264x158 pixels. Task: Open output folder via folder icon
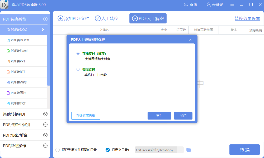[189, 150]
